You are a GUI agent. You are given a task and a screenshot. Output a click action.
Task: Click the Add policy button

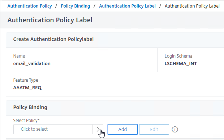click(122, 129)
